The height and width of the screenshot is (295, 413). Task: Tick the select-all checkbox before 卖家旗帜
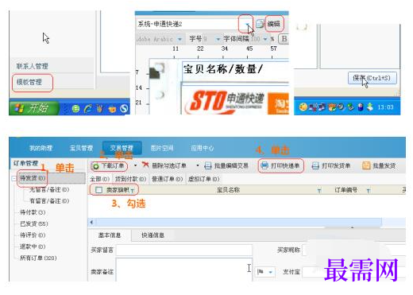(98, 190)
